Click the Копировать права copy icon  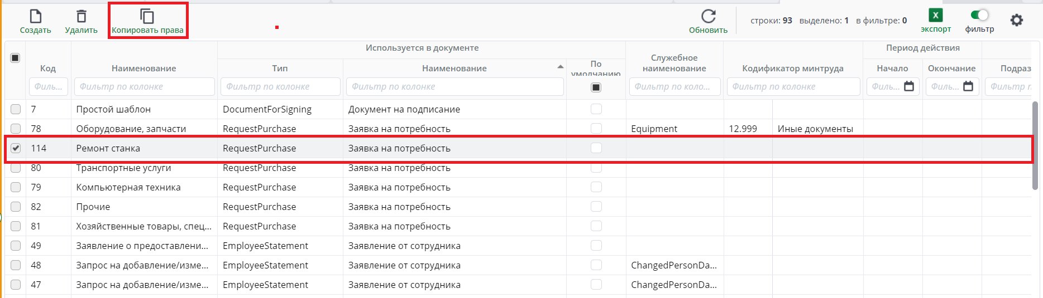147,17
